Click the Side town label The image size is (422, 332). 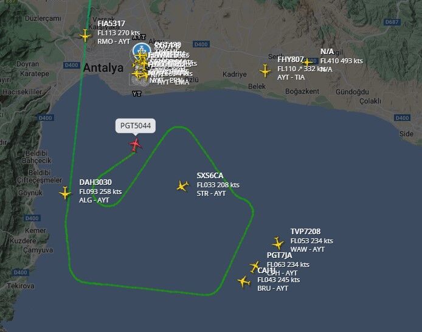click(x=406, y=134)
